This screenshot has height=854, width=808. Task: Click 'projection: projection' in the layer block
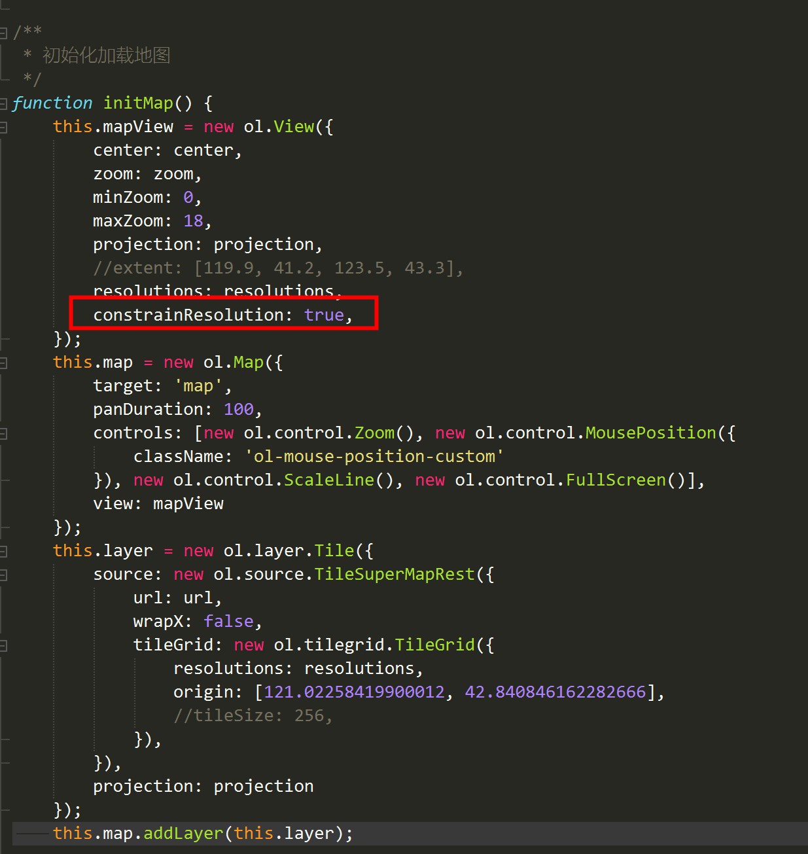pos(203,786)
